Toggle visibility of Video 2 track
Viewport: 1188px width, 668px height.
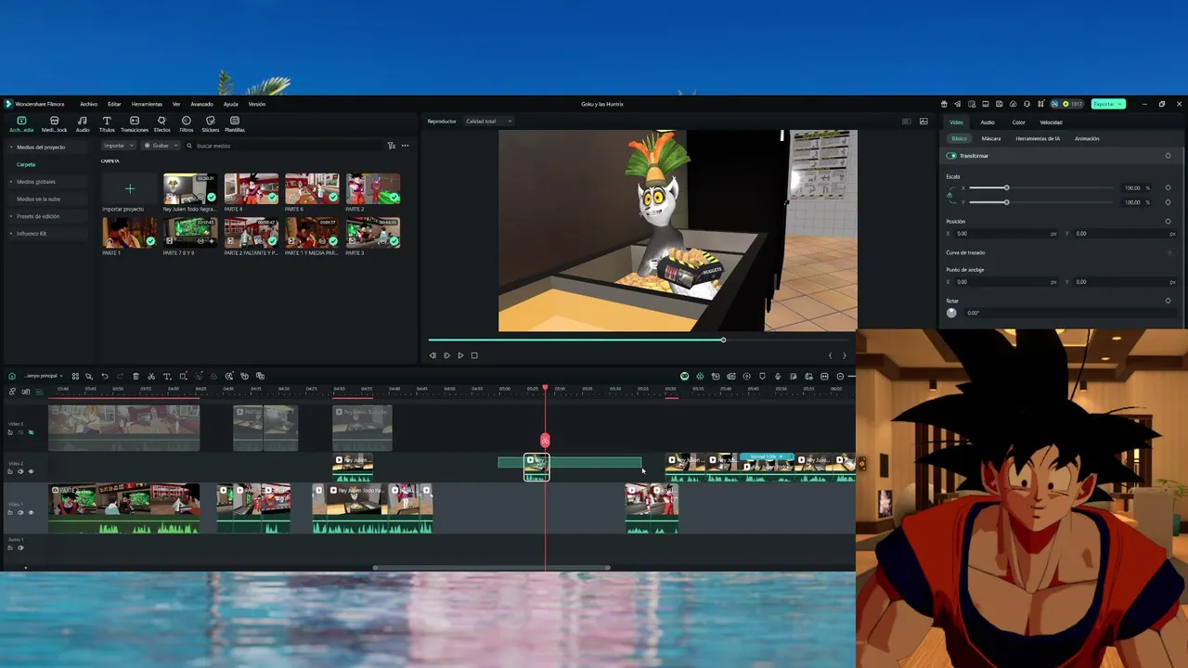click(30, 471)
